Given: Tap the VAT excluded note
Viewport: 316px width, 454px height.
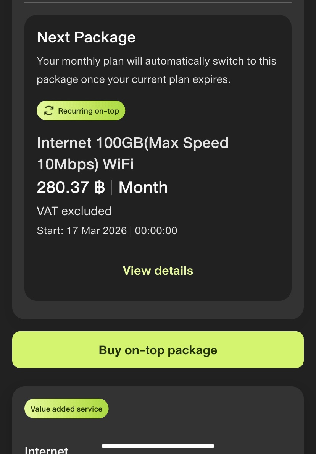Looking at the screenshot, I should click(74, 211).
